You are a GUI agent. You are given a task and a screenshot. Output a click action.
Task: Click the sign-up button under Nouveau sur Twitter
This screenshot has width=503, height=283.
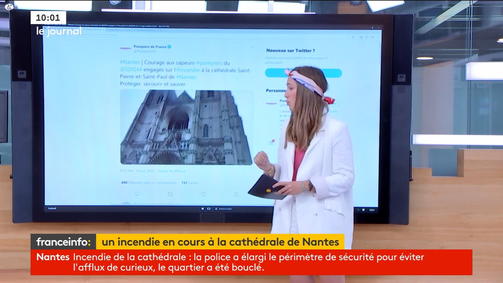(x=303, y=73)
